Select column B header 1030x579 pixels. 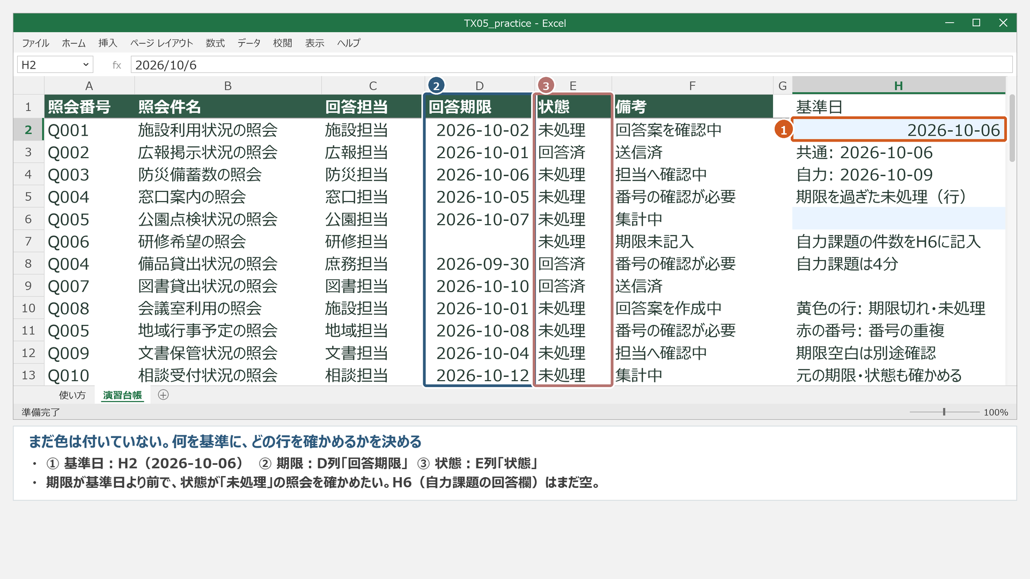[228, 86]
